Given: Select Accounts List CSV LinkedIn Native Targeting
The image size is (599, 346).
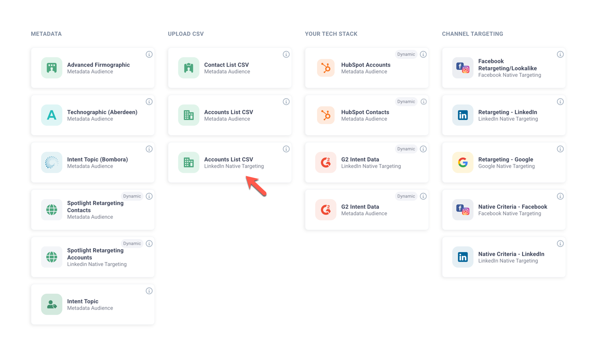Looking at the screenshot, I should pos(230,162).
